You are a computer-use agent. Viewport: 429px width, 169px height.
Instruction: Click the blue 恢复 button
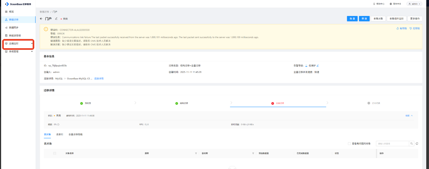click(352, 19)
